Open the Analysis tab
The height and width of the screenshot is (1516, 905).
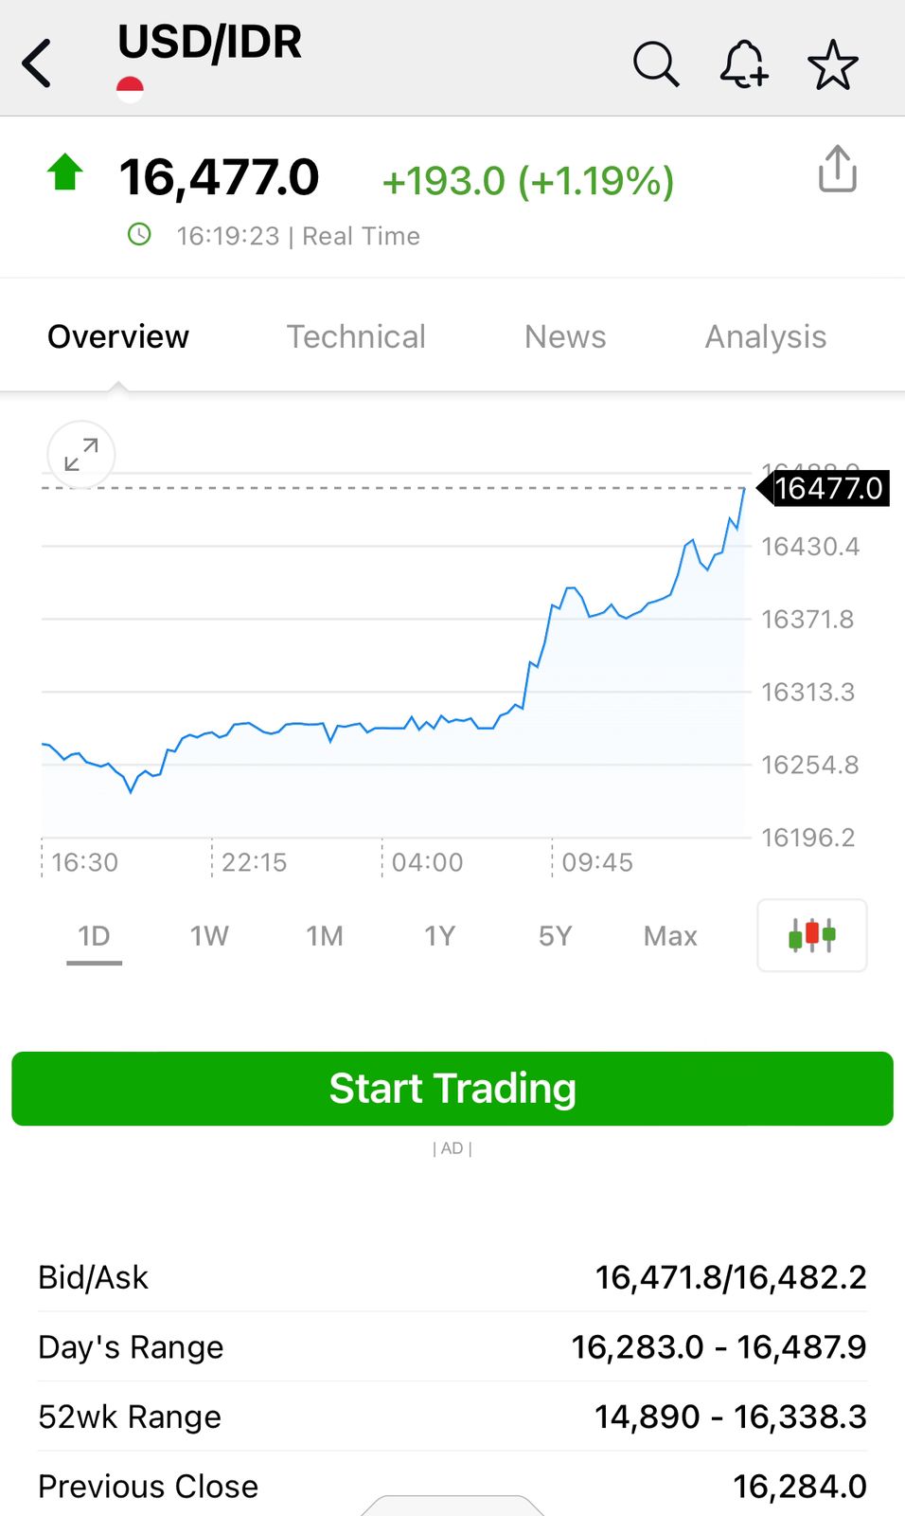point(766,336)
